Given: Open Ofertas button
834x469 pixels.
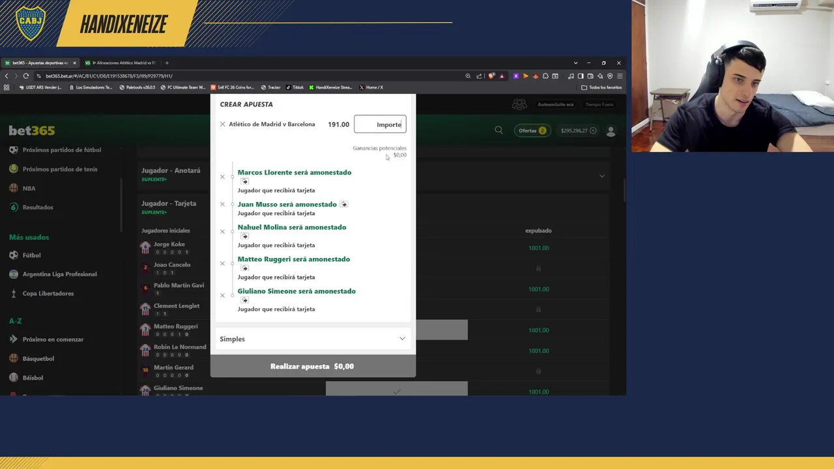Looking at the screenshot, I should pyautogui.click(x=532, y=130).
